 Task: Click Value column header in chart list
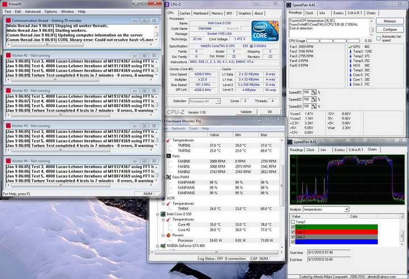pyautogui.click(x=319, y=216)
